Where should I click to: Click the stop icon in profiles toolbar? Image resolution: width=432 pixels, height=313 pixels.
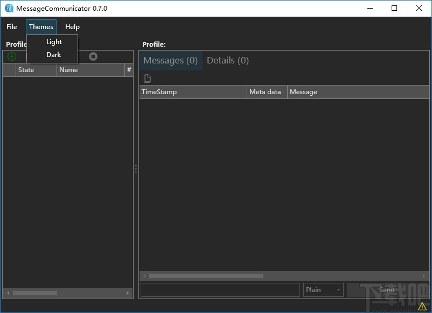(x=92, y=56)
